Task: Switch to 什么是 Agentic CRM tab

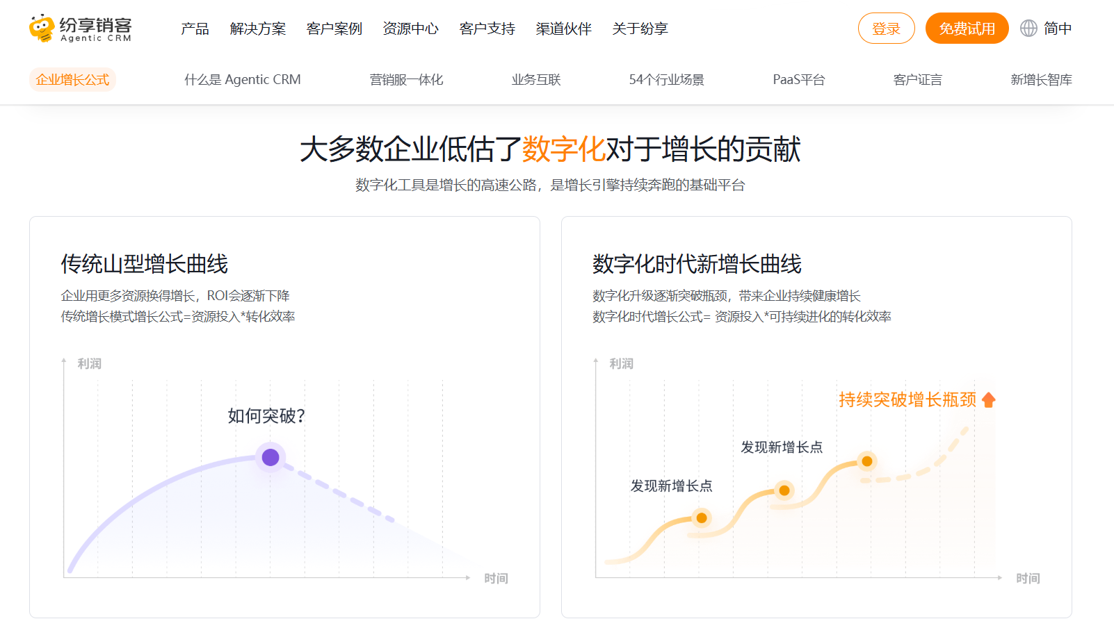Action: 243,80
